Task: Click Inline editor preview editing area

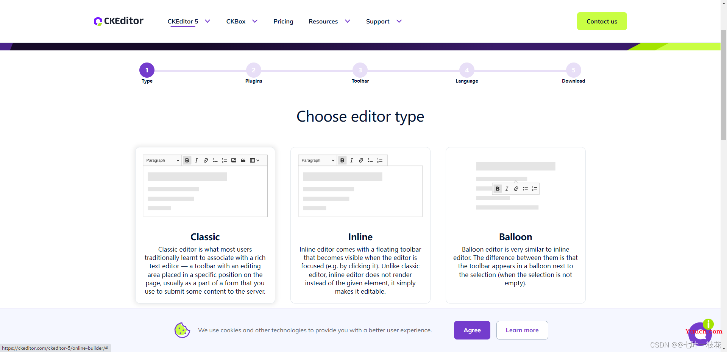Action: pos(360,191)
